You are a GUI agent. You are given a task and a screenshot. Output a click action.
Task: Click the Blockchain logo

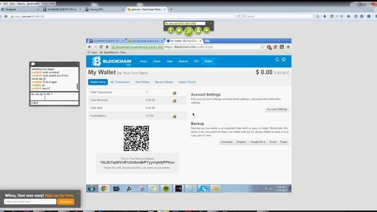[x=111, y=61]
